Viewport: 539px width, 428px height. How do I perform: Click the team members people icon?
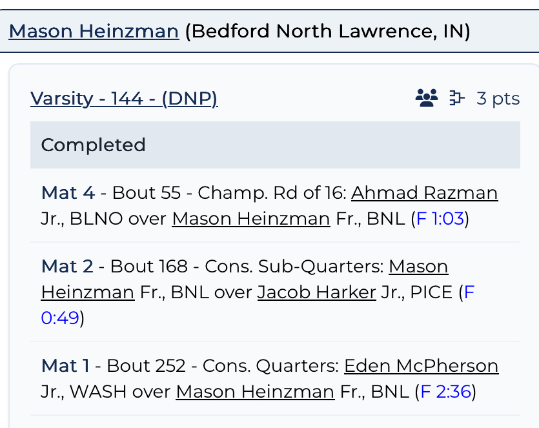pyautogui.click(x=426, y=98)
